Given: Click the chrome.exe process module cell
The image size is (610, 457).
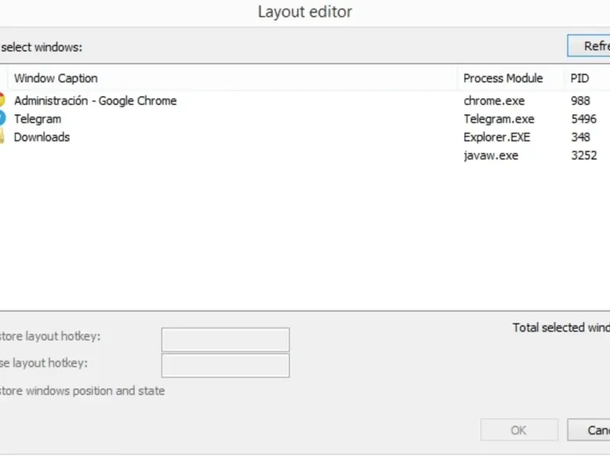Looking at the screenshot, I should pyautogui.click(x=493, y=101).
